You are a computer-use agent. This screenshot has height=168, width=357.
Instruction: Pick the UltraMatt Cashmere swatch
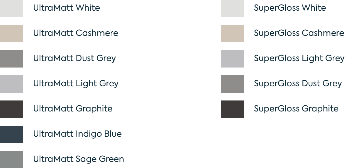tap(11, 34)
